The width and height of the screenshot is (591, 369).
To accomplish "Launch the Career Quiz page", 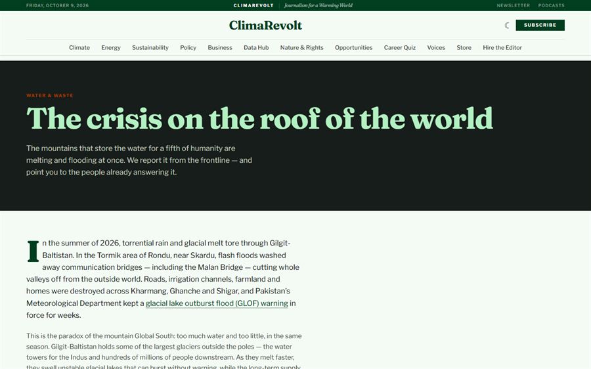I will coord(399,47).
